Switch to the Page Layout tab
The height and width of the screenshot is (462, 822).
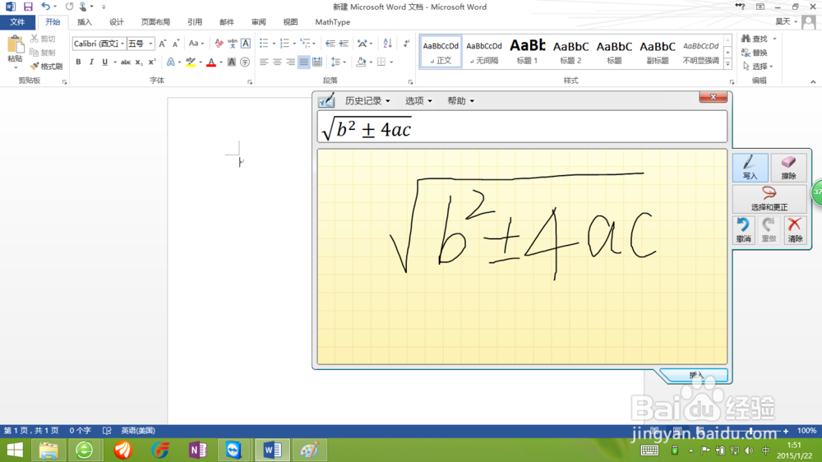(155, 22)
